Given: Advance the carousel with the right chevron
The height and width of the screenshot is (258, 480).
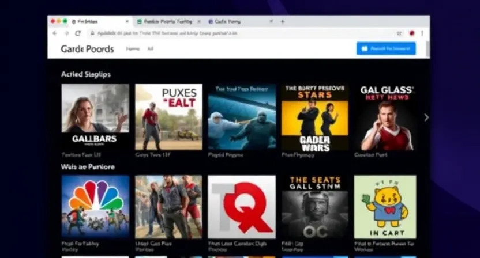Looking at the screenshot, I should point(426,117).
